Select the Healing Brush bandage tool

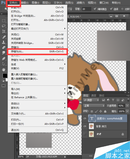point(4,37)
